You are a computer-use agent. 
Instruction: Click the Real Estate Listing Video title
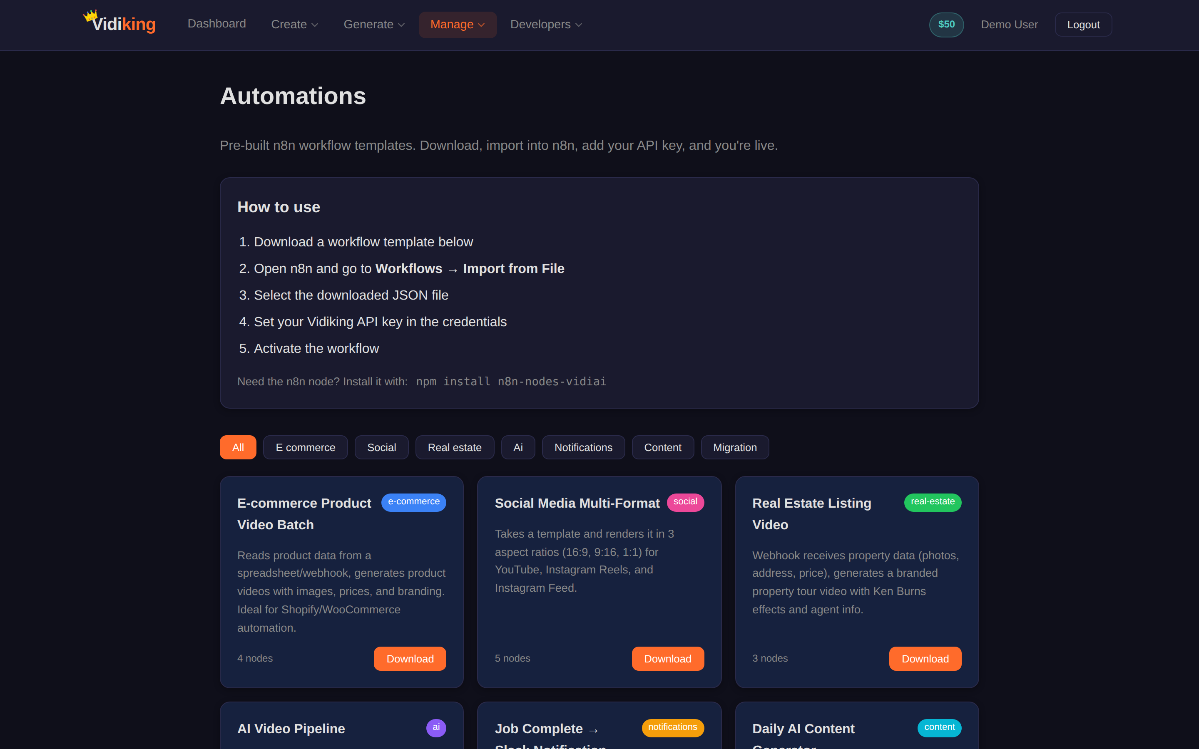(x=811, y=514)
